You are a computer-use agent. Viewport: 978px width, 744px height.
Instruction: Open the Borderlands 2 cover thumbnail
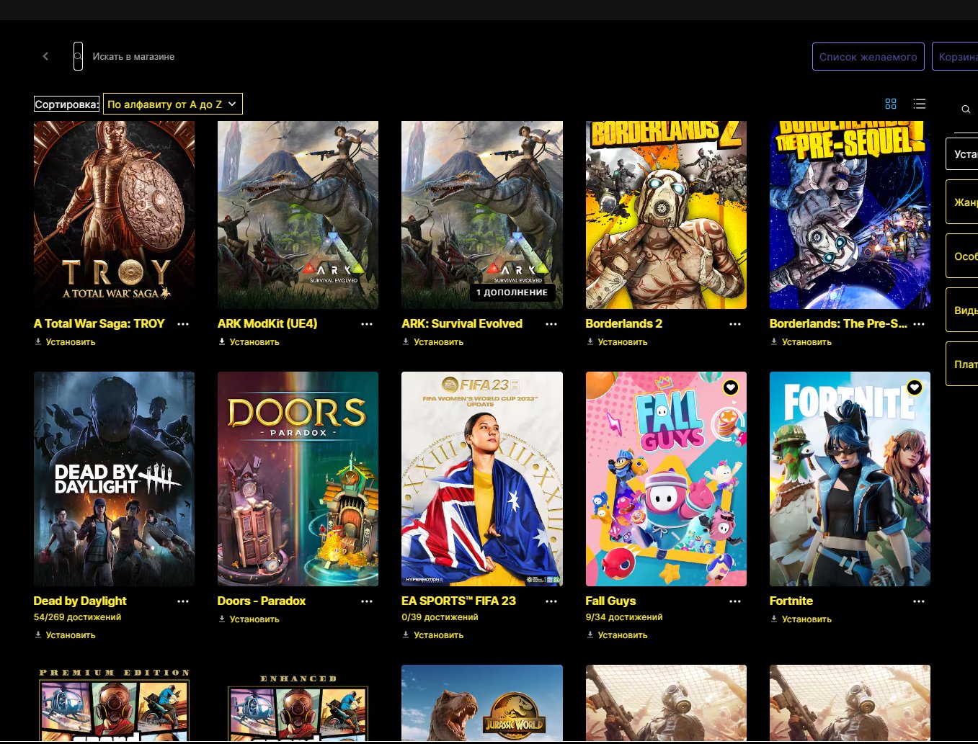coord(666,215)
